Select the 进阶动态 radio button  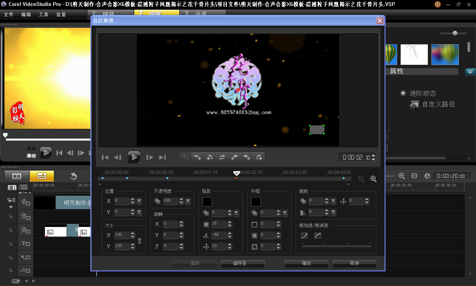[x=403, y=93]
